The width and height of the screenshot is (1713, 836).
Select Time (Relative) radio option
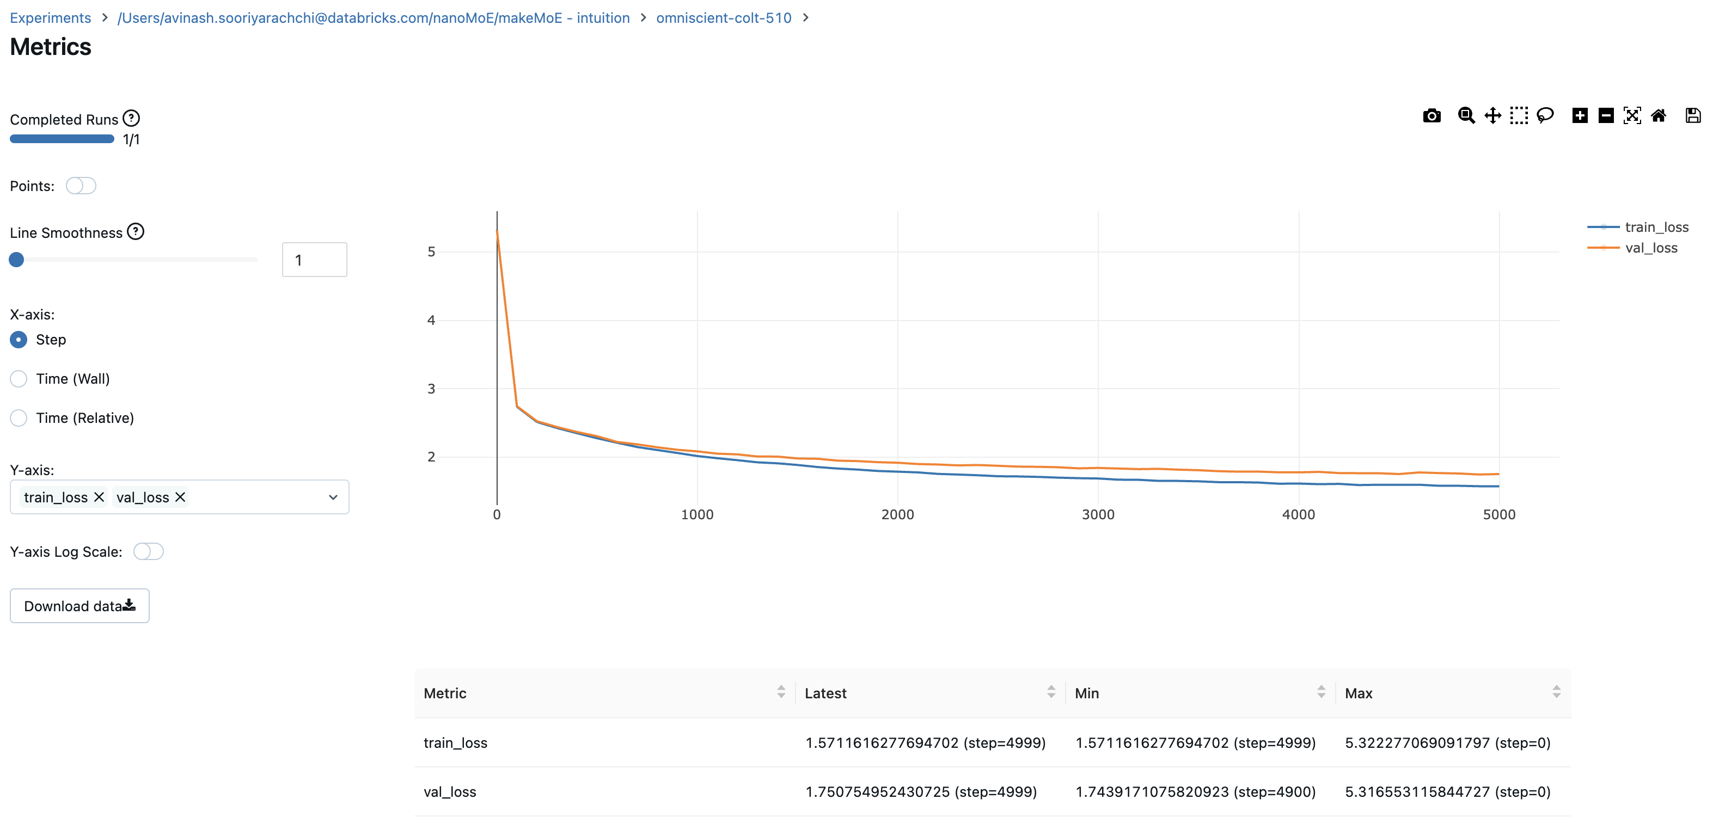19,418
